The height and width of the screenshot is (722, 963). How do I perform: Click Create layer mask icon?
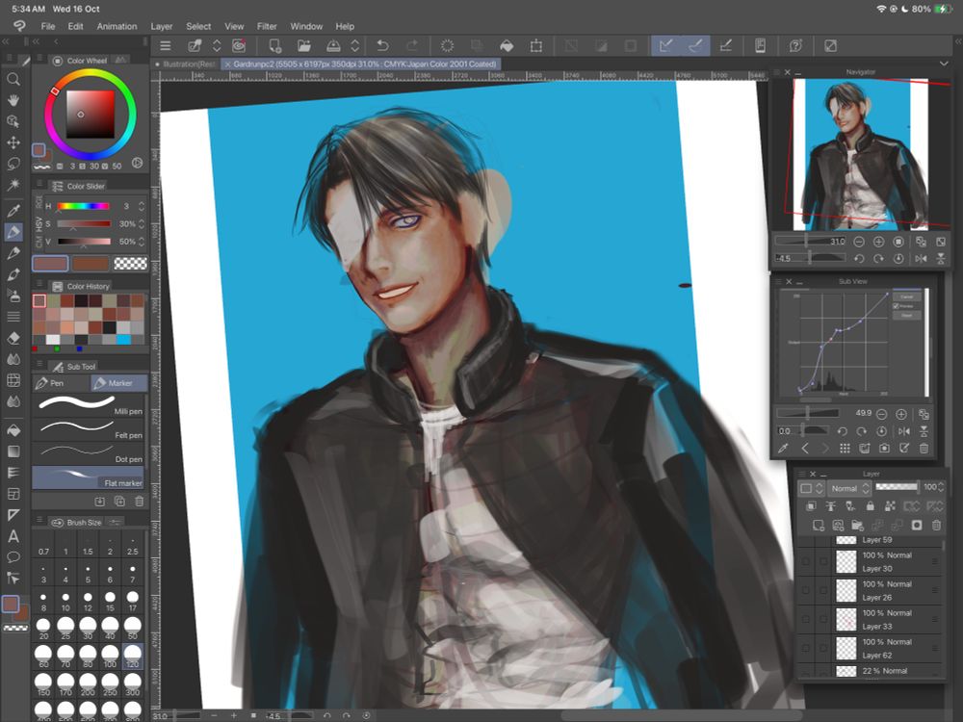coord(917,525)
